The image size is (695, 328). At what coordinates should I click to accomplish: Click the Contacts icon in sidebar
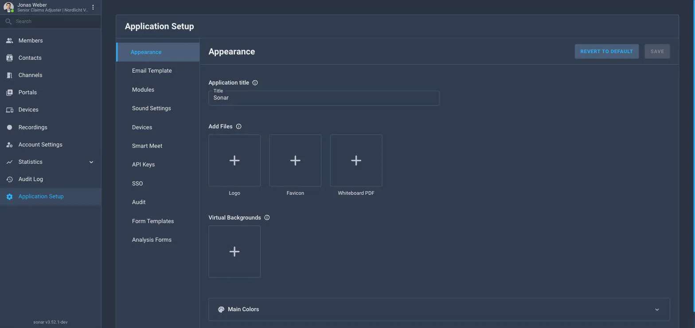pos(9,58)
